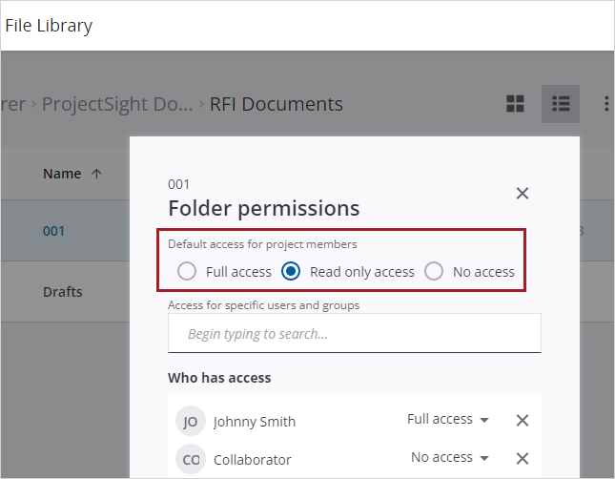615x479 pixels.
Task: Select No access default radio button
Action: [434, 271]
